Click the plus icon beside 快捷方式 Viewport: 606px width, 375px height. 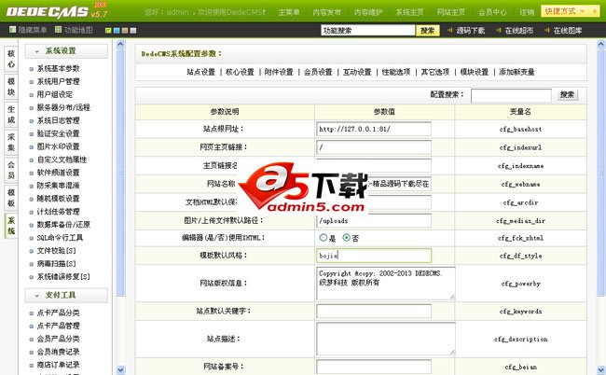tap(594, 11)
